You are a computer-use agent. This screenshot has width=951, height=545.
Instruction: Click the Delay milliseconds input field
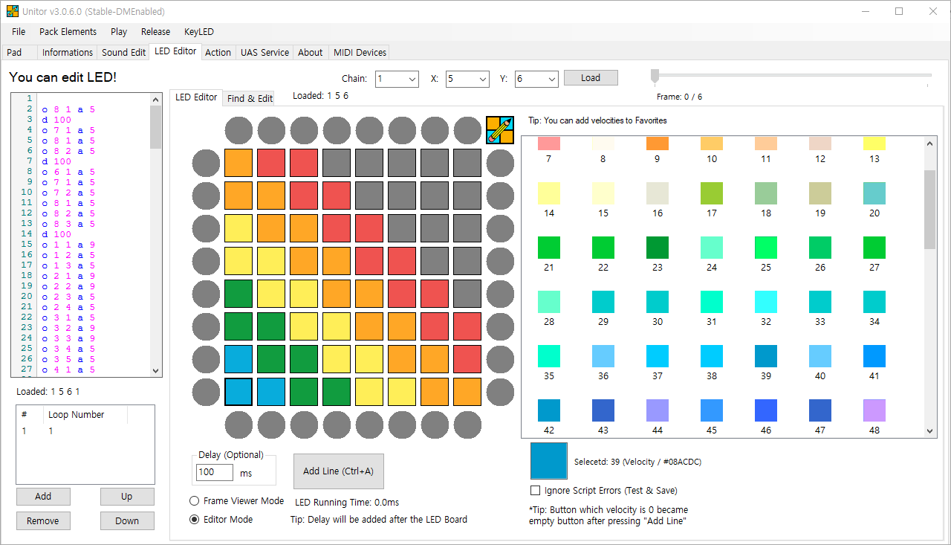(215, 472)
